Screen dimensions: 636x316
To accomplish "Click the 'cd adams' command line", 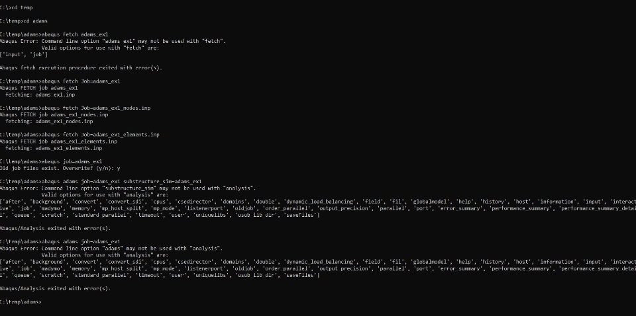I will 26,21.
